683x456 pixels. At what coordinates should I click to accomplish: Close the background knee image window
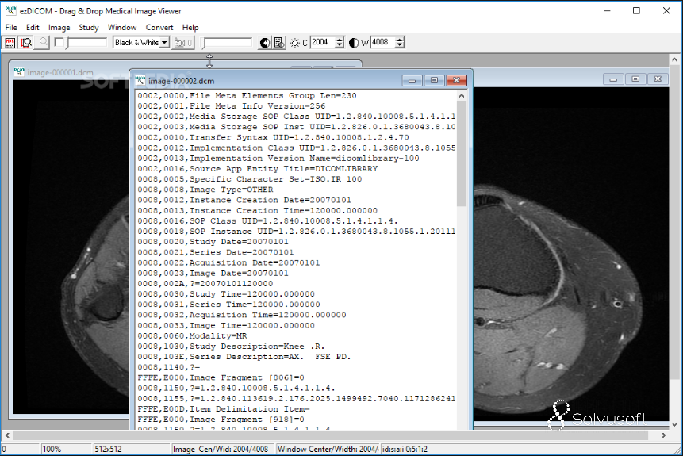coord(658,79)
